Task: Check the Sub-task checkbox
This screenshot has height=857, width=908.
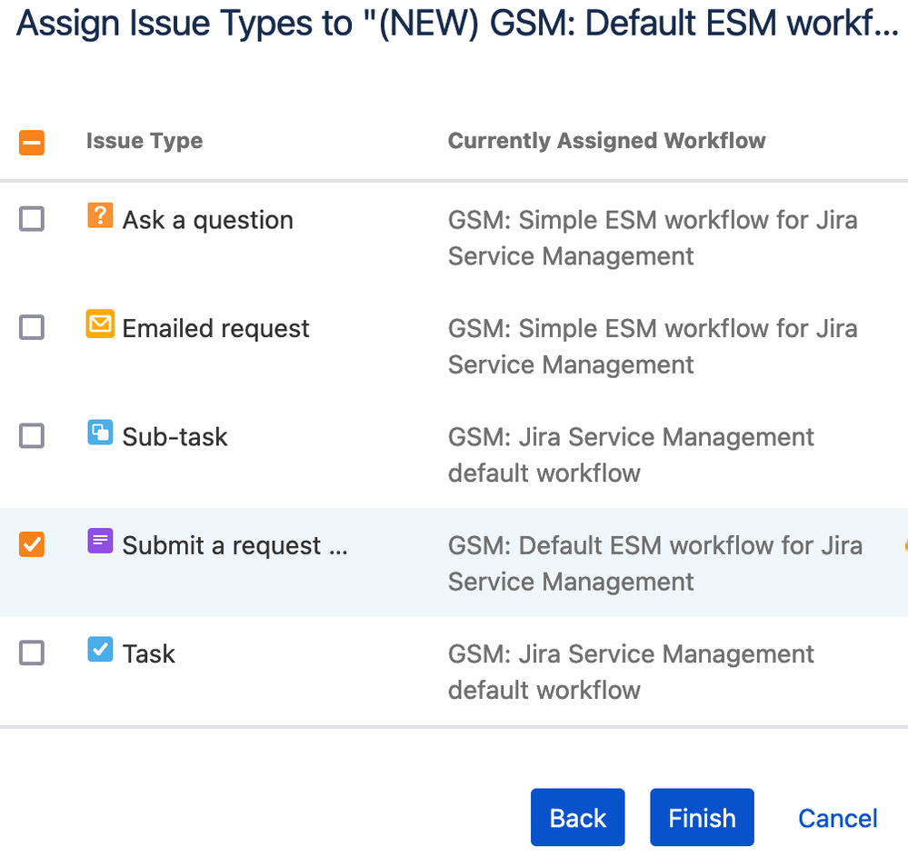Action: click(x=32, y=436)
